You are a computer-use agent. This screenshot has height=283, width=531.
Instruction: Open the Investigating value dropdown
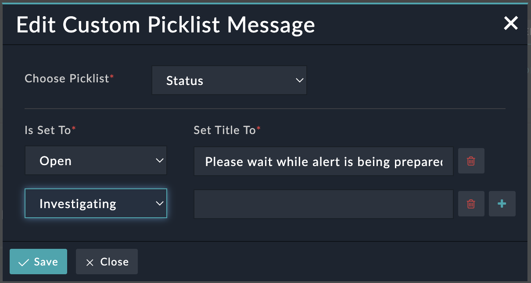click(96, 204)
